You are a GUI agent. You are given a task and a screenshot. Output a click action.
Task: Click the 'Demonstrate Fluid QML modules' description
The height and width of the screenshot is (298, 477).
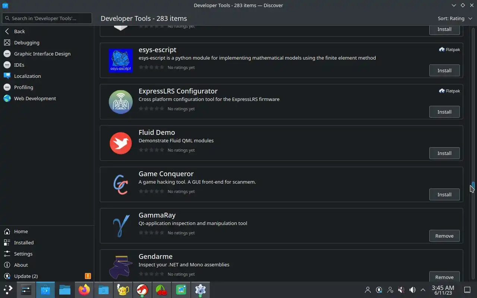coord(176,140)
